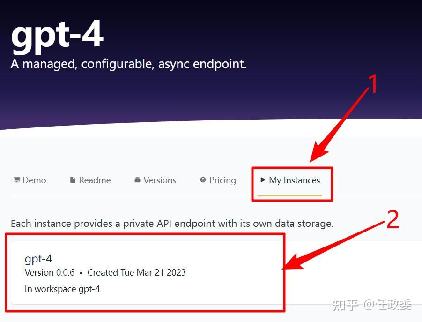422x322 pixels.
Task: Click the Created Tue Mar 21 2023 date
Action: [137, 272]
